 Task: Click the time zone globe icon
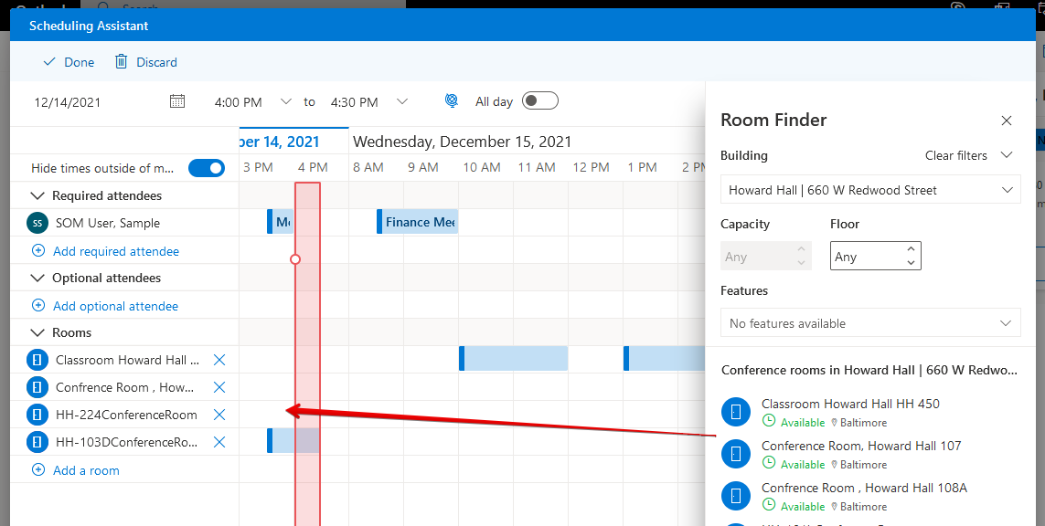[451, 101]
